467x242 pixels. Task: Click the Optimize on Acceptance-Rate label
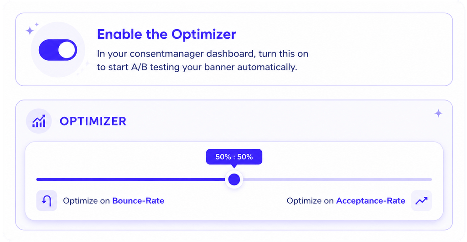(346, 200)
